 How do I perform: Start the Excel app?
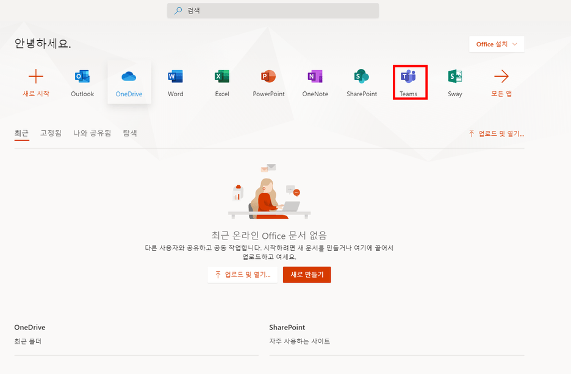[222, 83]
